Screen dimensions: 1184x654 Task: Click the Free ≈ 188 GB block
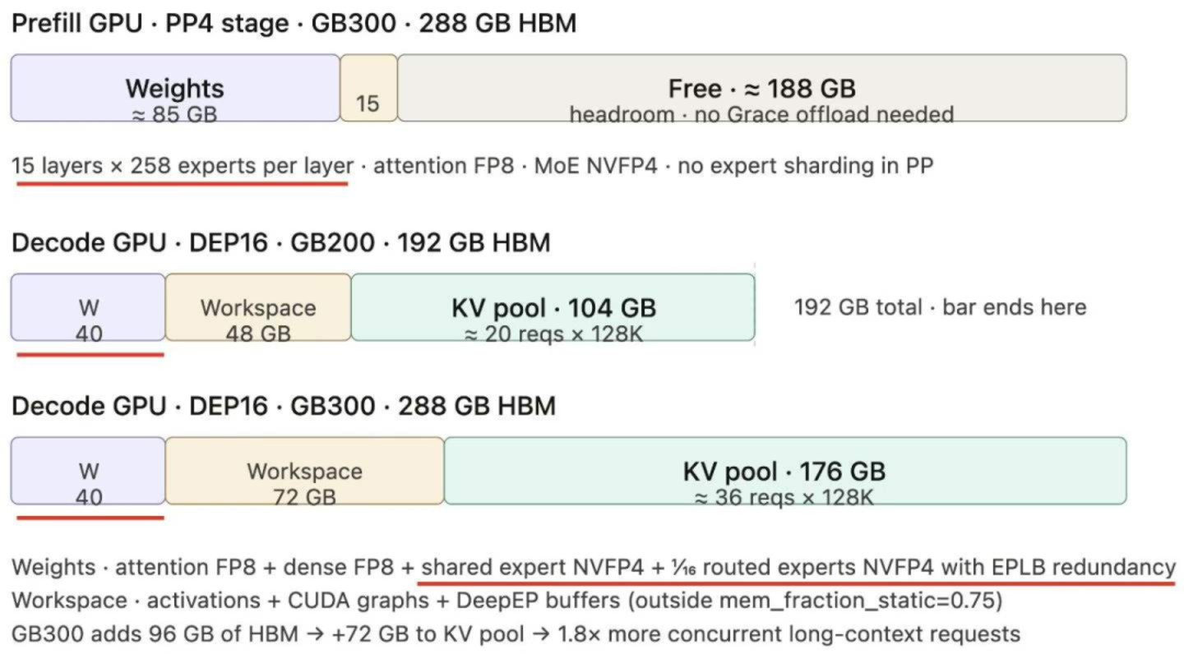click(x=761, y=88)
